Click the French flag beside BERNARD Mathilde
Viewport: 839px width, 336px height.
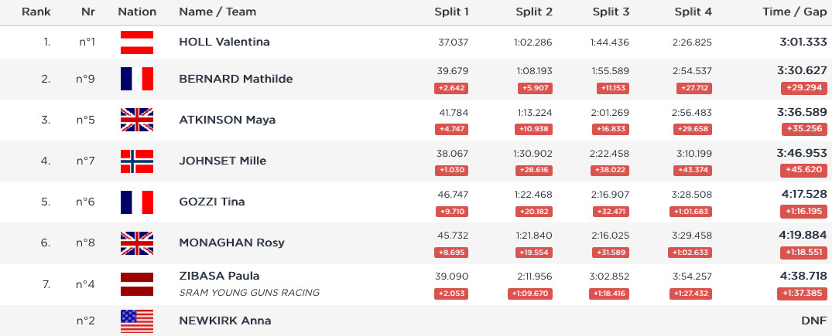click(137, 79)
